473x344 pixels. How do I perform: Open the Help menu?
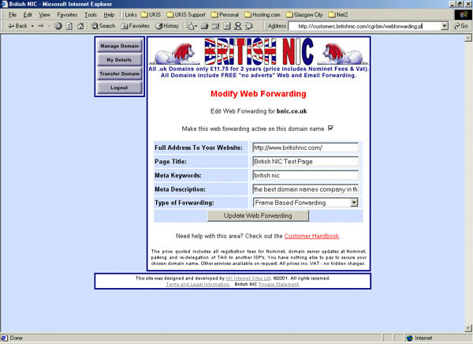(109, 15)
